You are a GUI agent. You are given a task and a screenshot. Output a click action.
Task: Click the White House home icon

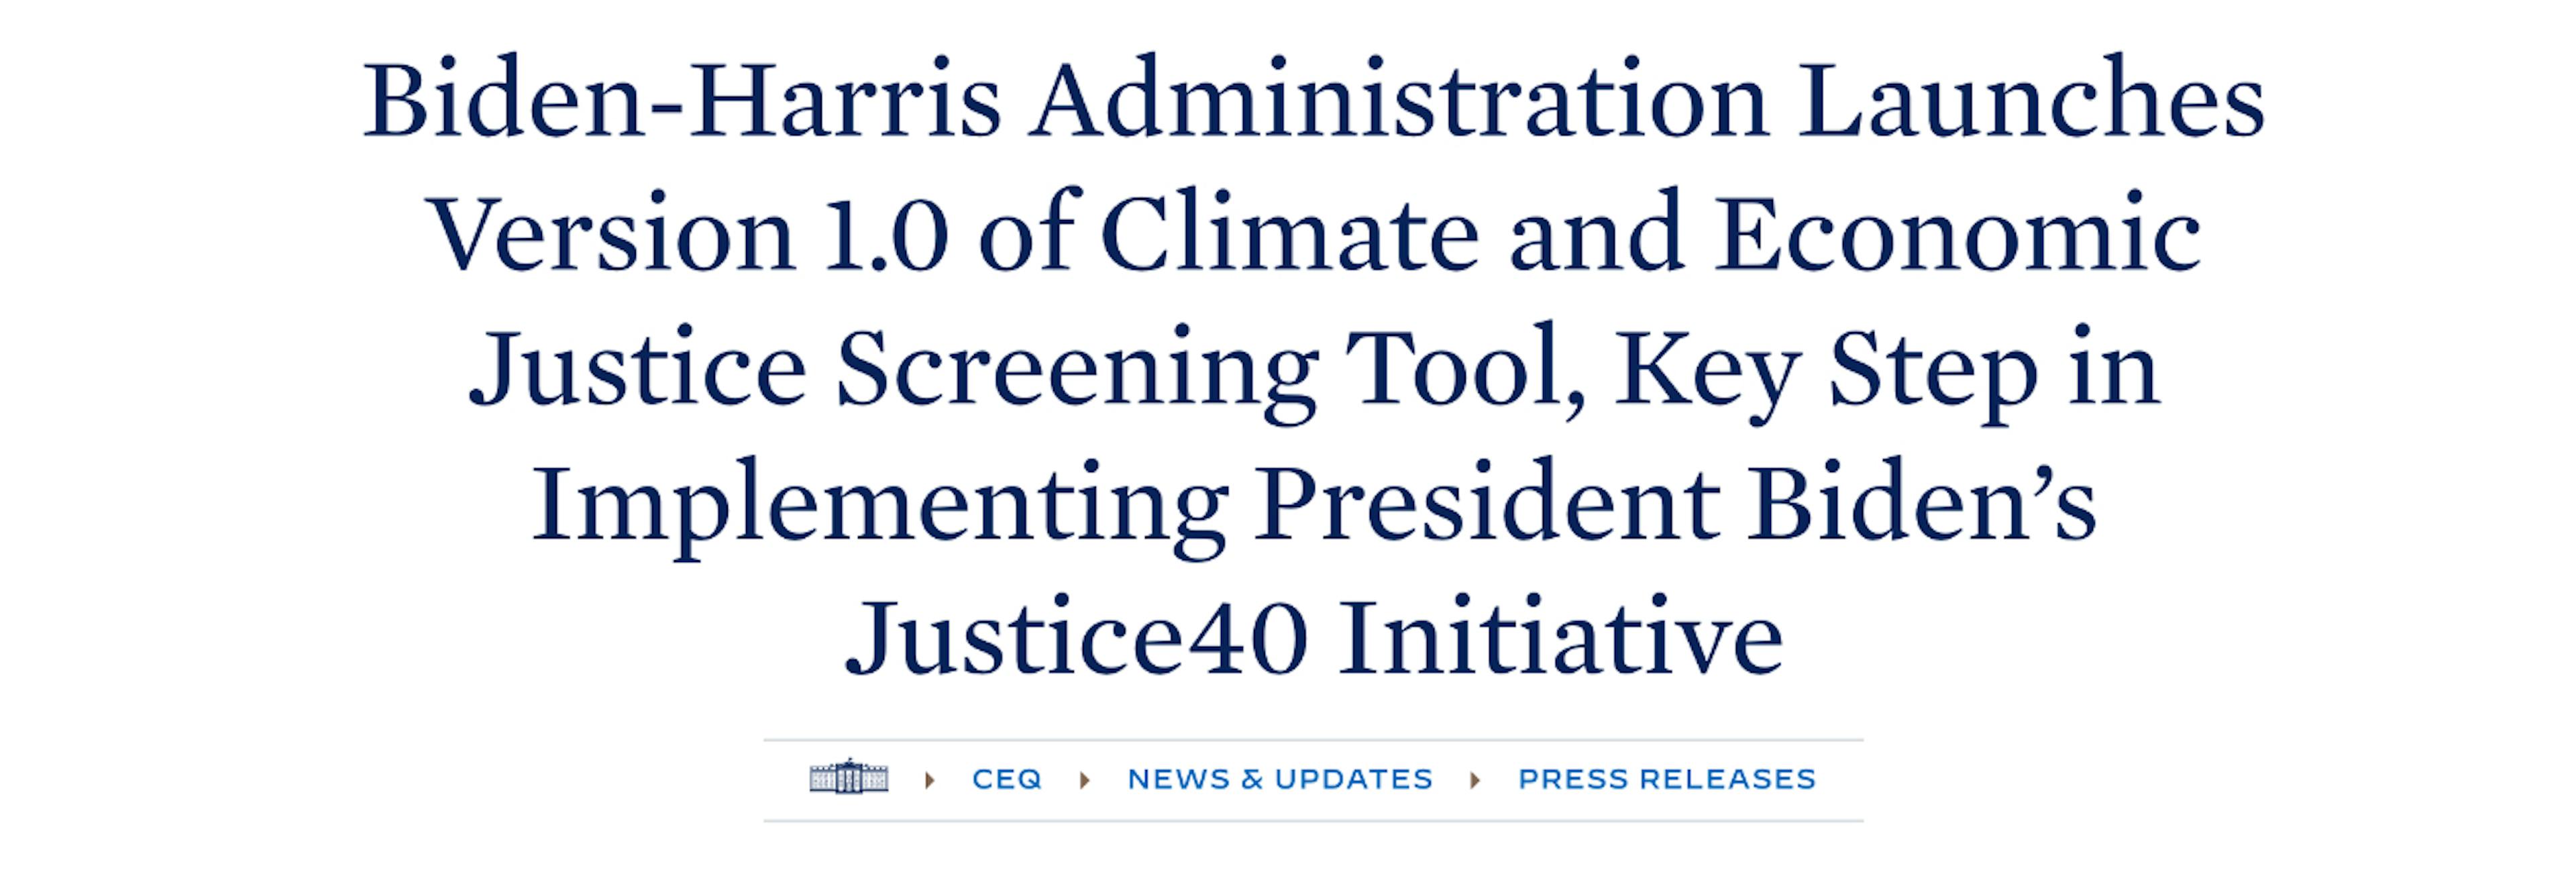point(848,777)
